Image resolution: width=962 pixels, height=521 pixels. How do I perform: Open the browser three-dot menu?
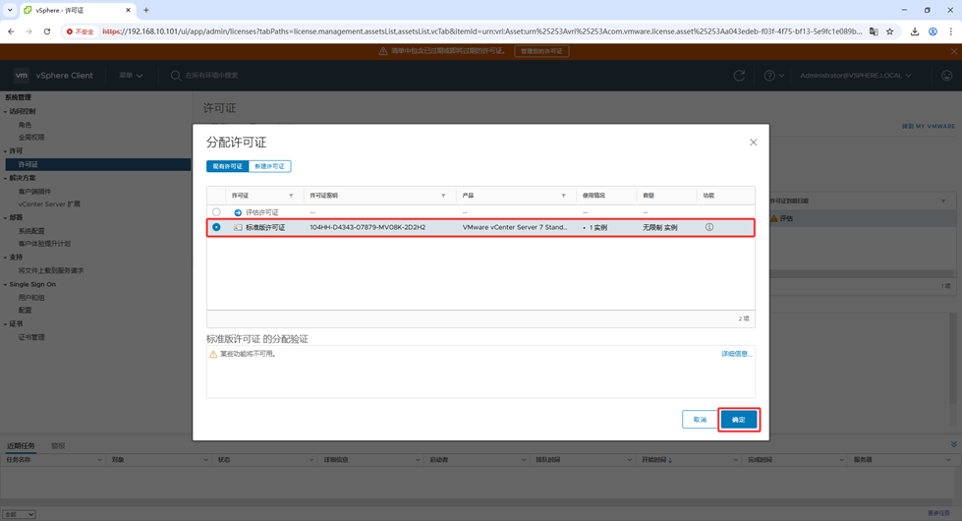[x=950, y=31]
